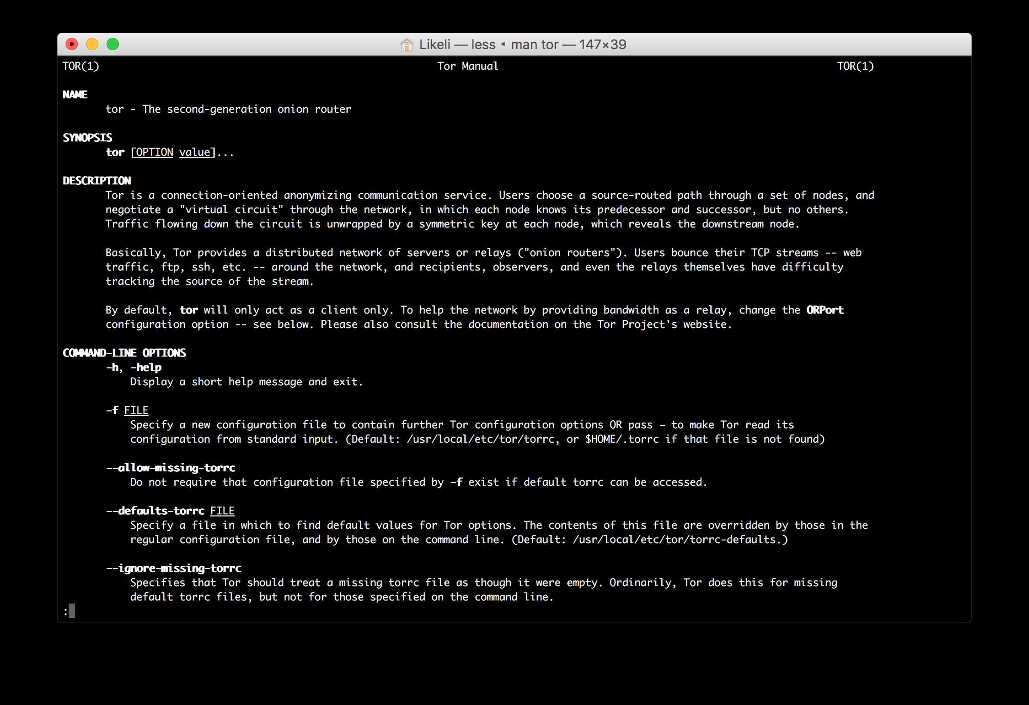Click the top-left 'TOR(1)' header
Image resolution: width=1029 pixels, height=705 pixels.
click(x=81, y=66)
